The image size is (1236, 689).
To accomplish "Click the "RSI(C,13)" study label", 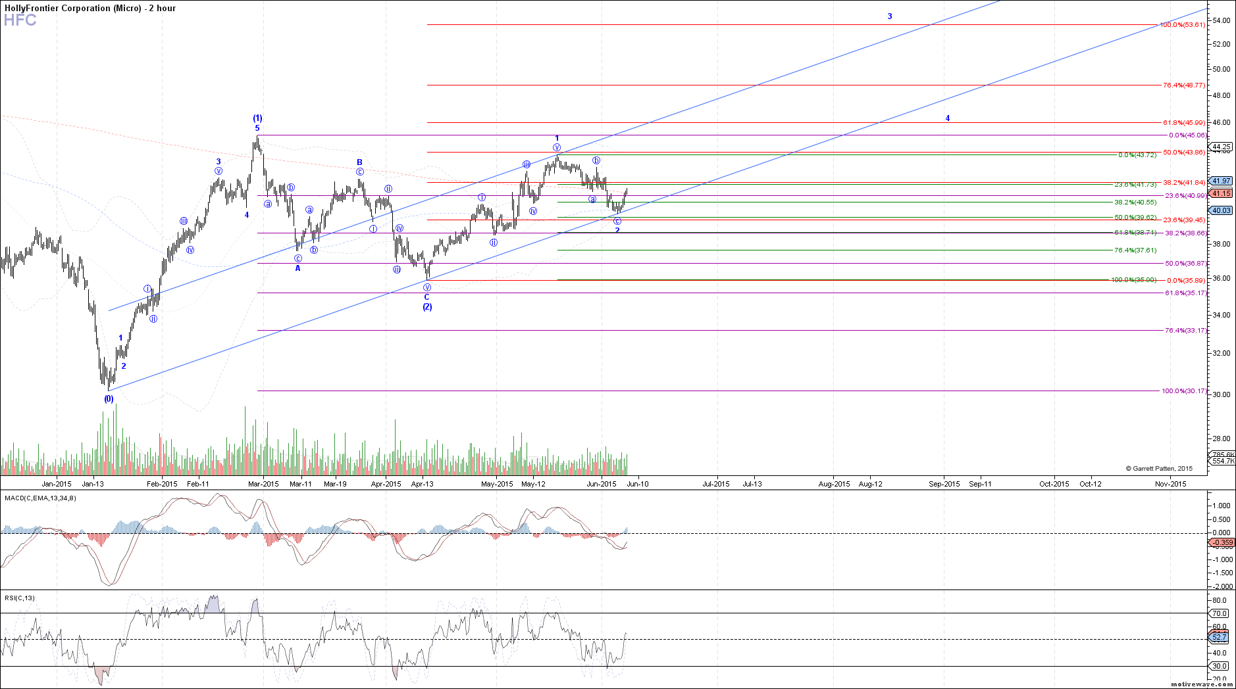I will click(20, 598).
